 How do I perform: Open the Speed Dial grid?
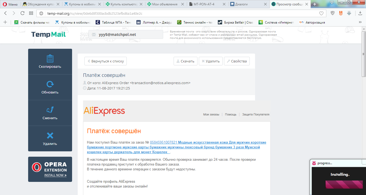(31, 13)
